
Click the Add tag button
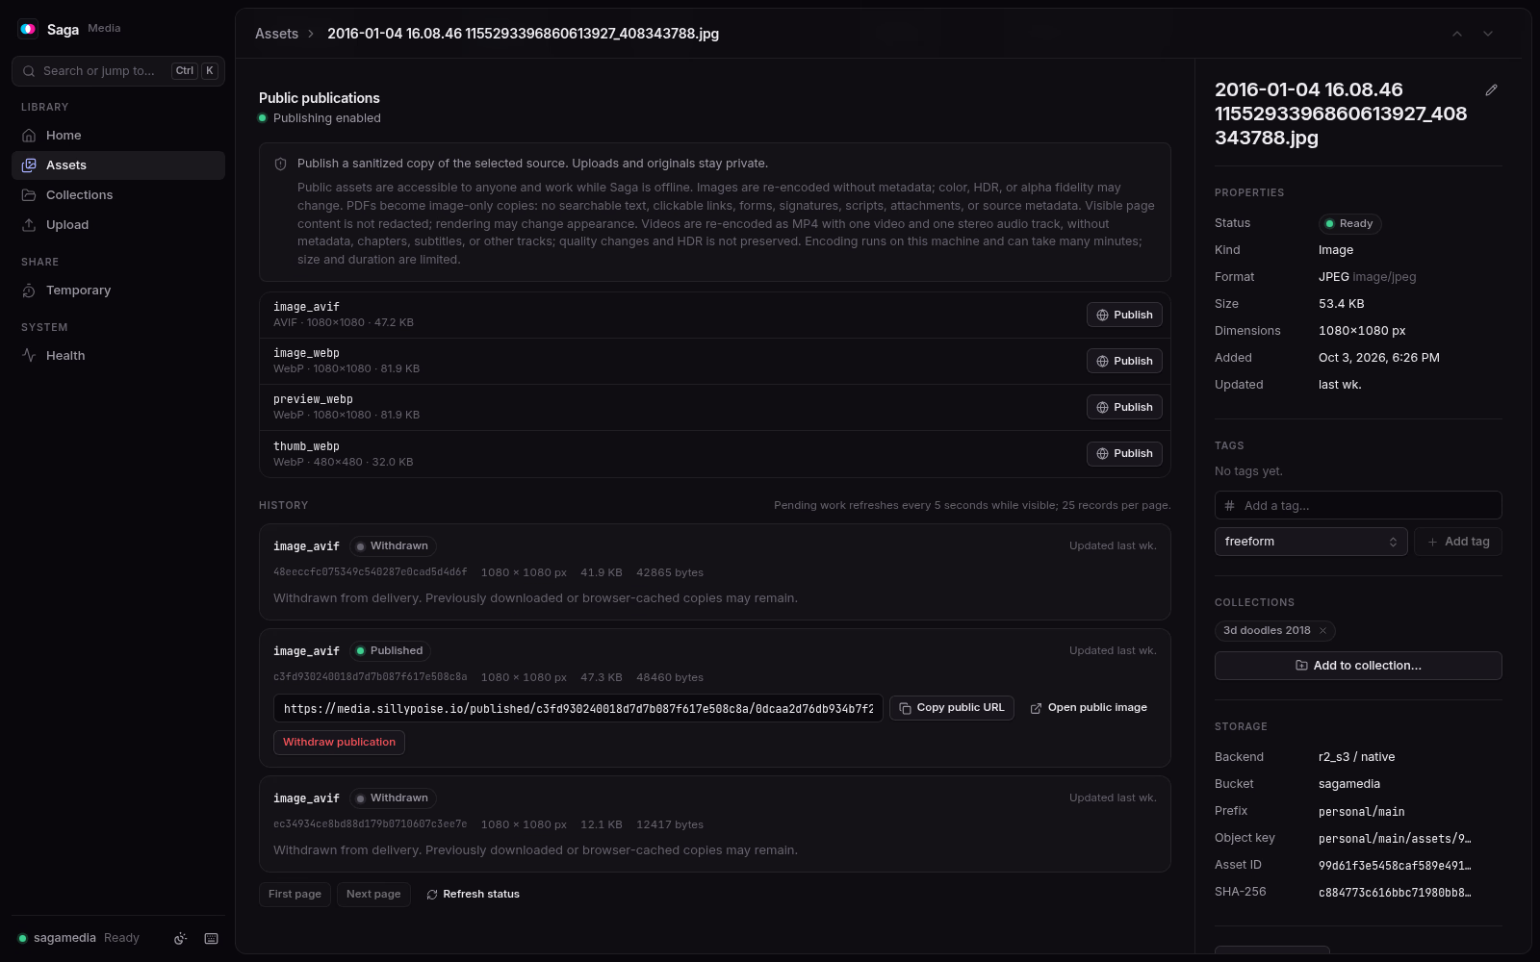click(1458, 542)
